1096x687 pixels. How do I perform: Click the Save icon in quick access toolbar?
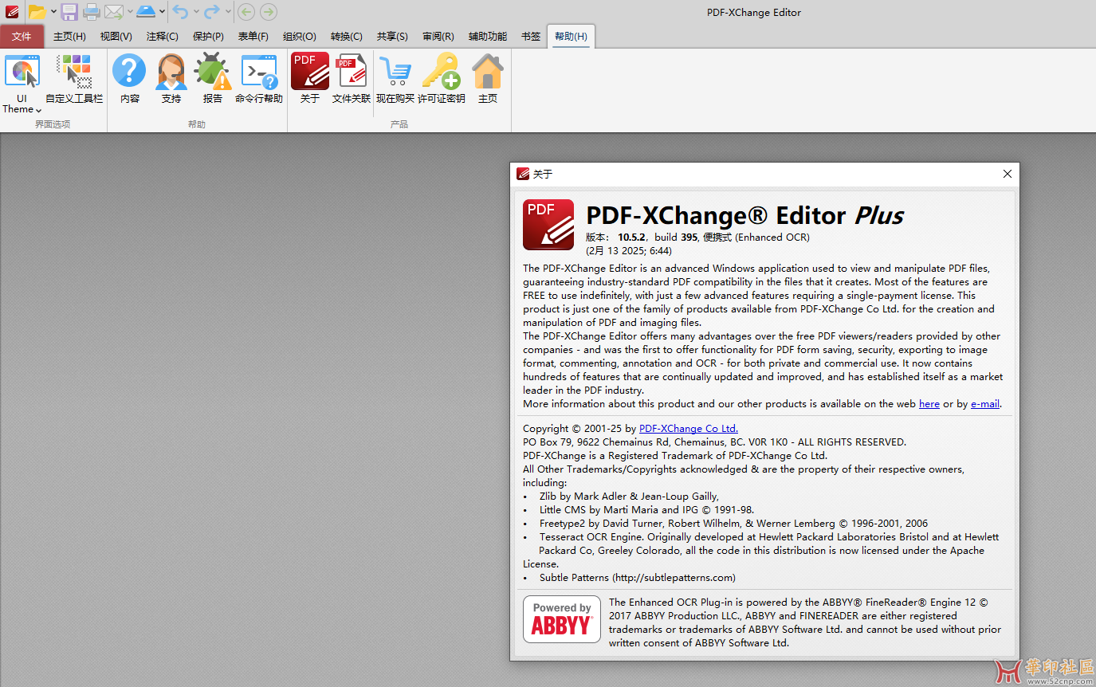(x=69, y=12)
